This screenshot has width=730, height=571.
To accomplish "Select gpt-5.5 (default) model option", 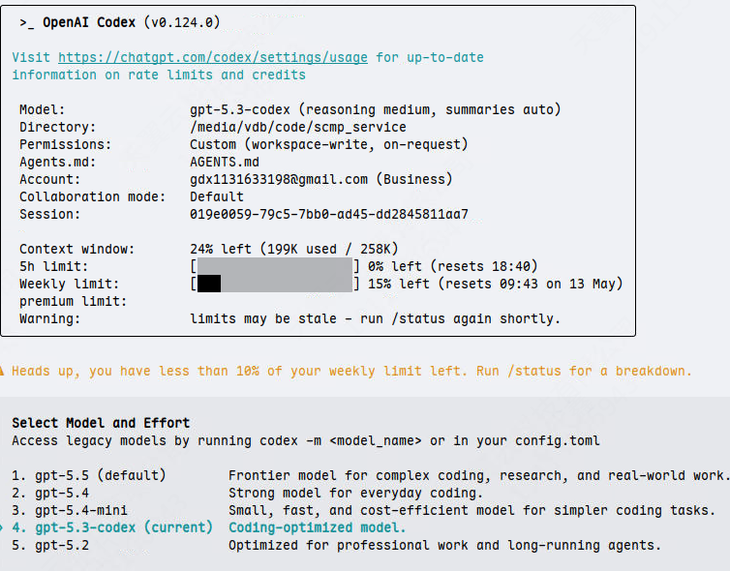I will coord(368,475).
